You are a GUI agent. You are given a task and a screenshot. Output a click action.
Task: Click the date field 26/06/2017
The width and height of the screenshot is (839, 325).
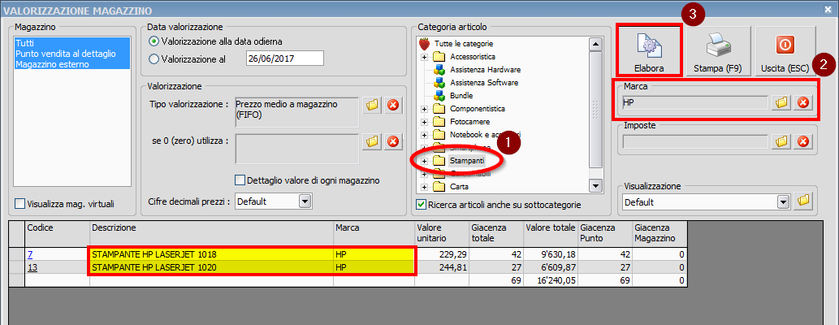284,58
